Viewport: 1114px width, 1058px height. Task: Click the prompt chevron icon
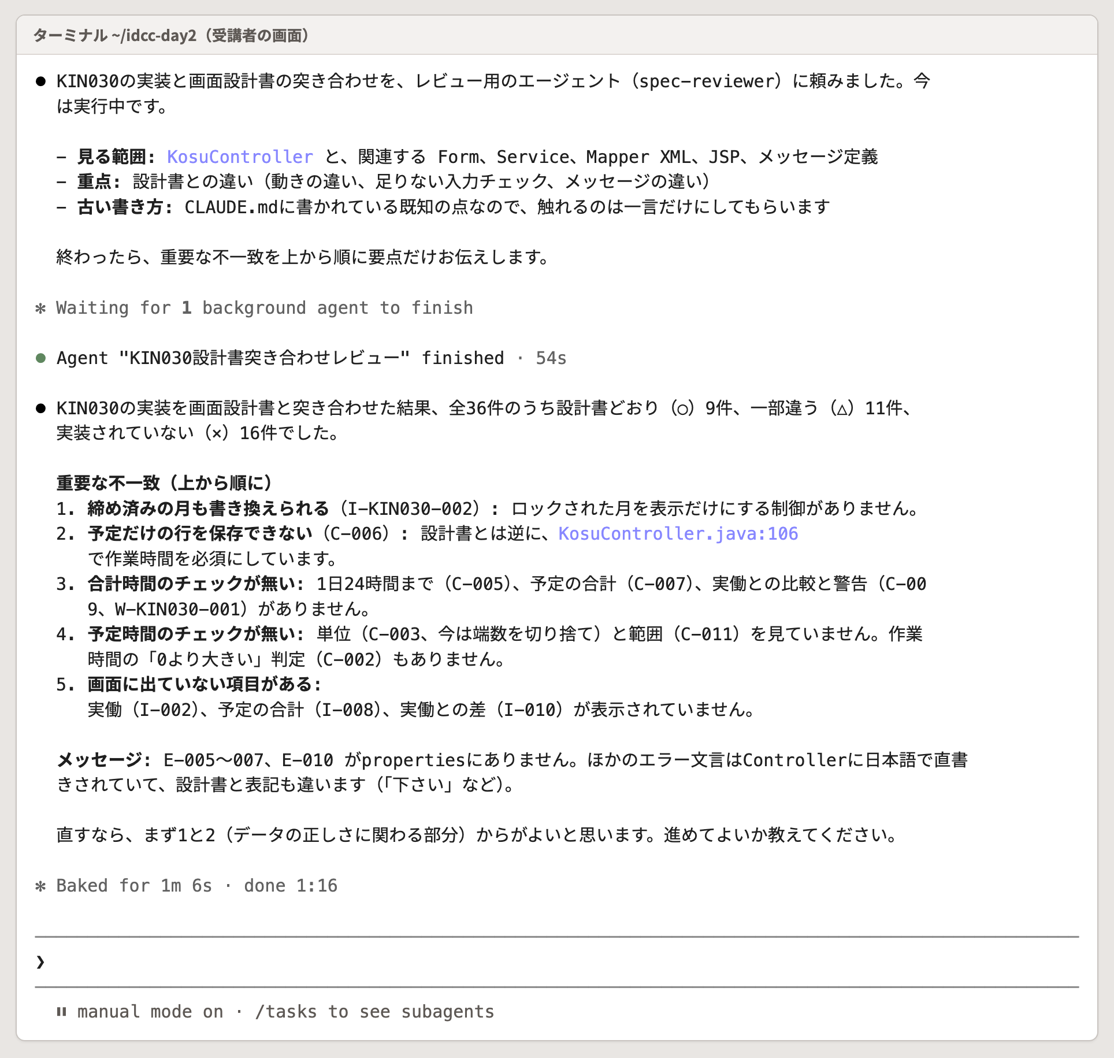pyautogui.click(x=40, y=962)
